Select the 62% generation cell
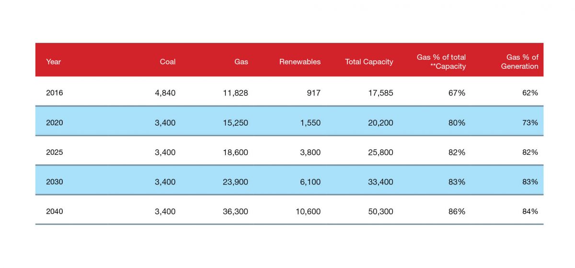The height and width of the screenshot is (268, 575). 530,93
